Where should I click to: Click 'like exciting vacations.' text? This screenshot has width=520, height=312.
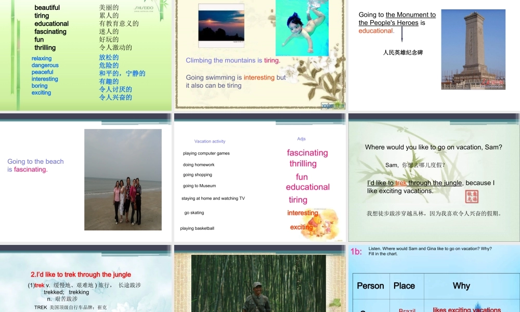[x=400, y=191]
